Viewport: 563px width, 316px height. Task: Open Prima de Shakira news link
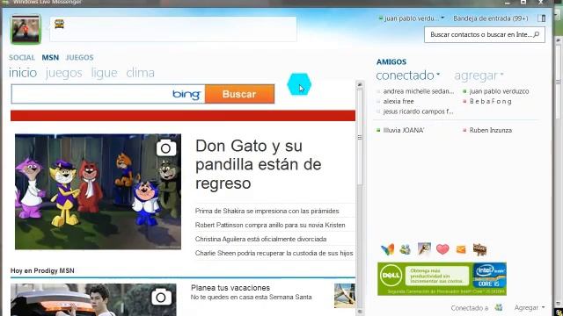point(267,211)
